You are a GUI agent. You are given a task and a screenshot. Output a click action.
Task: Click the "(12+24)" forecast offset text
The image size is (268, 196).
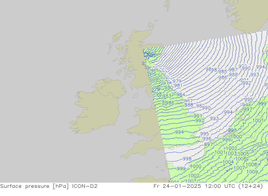point(250,186)
